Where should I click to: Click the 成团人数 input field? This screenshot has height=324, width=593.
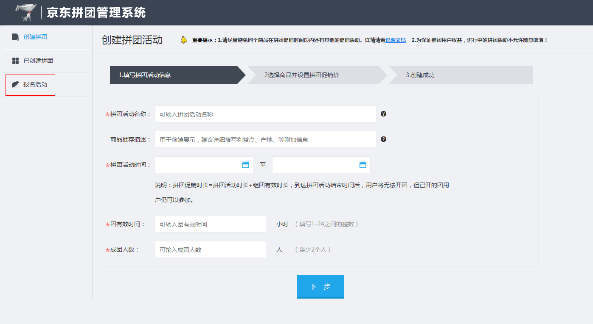click(x=210, y=249)
